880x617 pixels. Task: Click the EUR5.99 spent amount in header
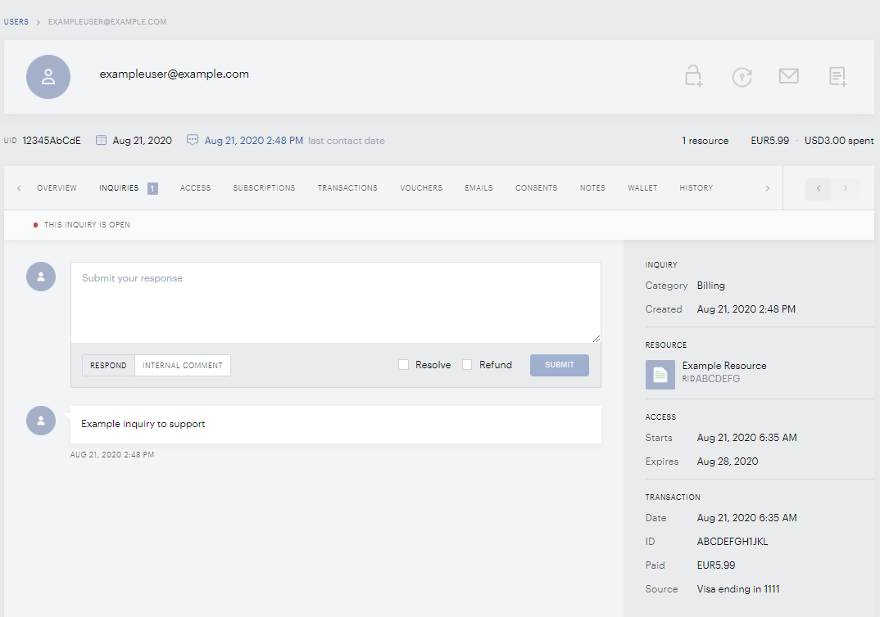point(770,141)
